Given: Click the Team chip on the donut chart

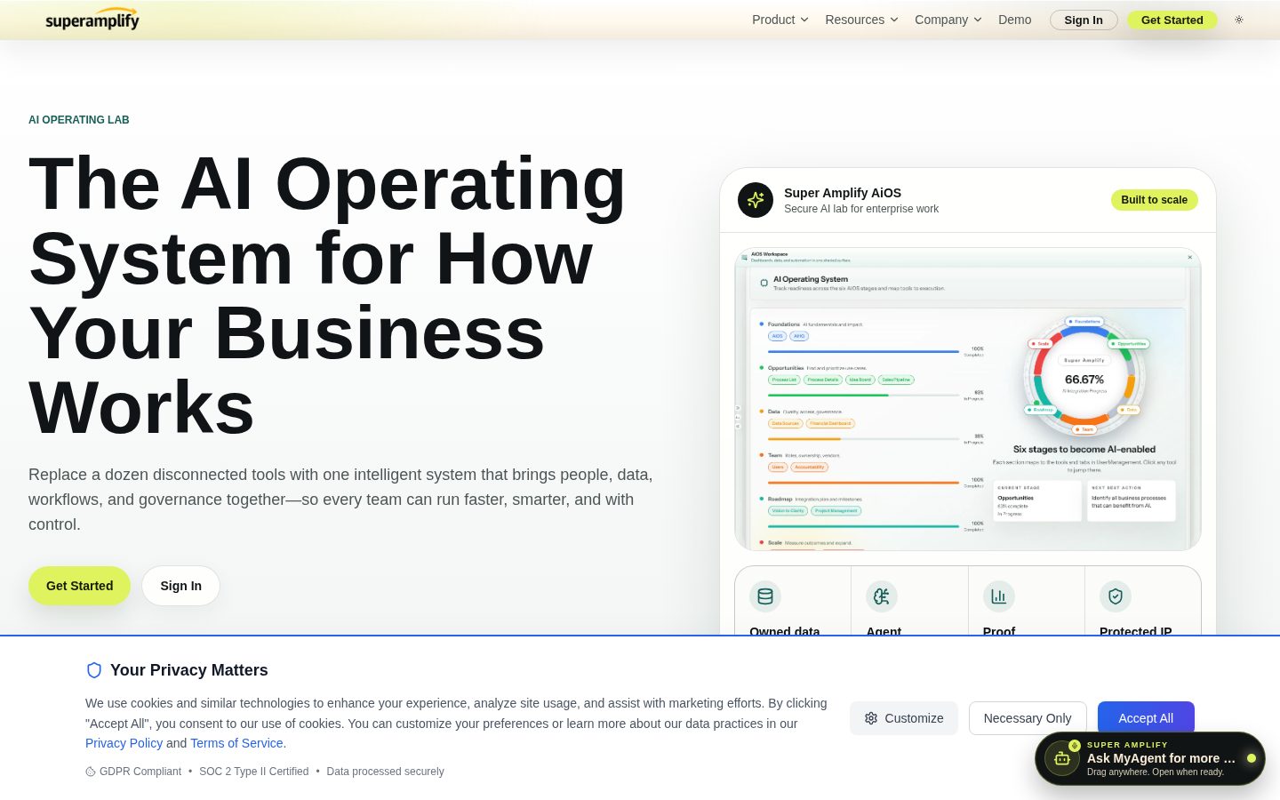Looking at the screenshot, I should coord(1084,429).
